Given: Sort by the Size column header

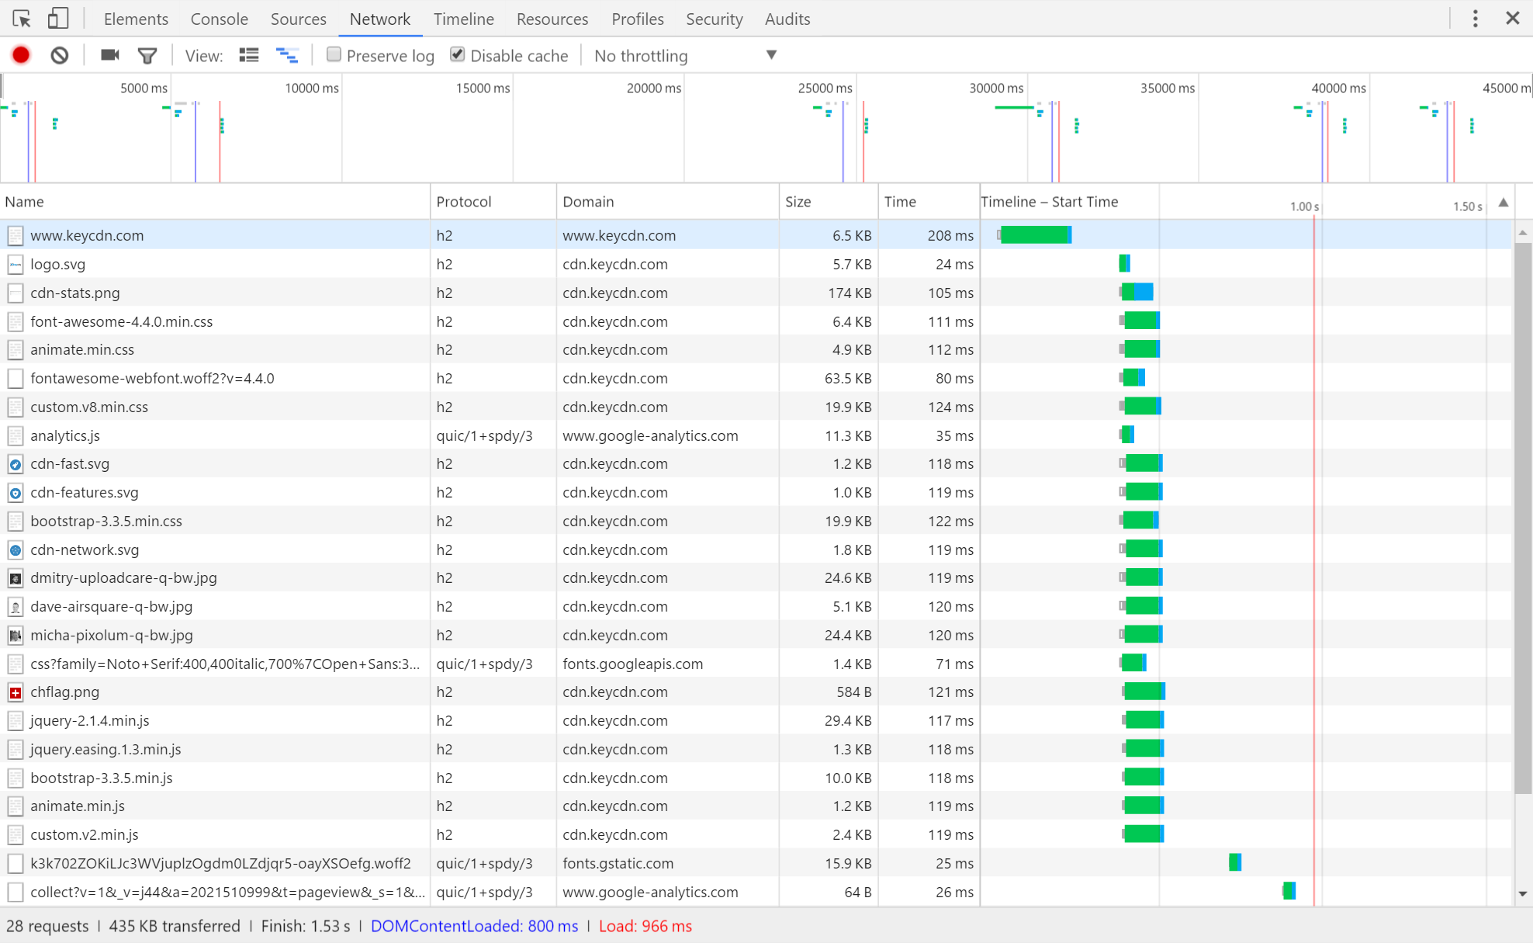Looking at the screenshot, I should [x=829, y=202].
